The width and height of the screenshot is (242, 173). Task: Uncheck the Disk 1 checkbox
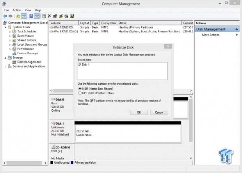(80, 65)
